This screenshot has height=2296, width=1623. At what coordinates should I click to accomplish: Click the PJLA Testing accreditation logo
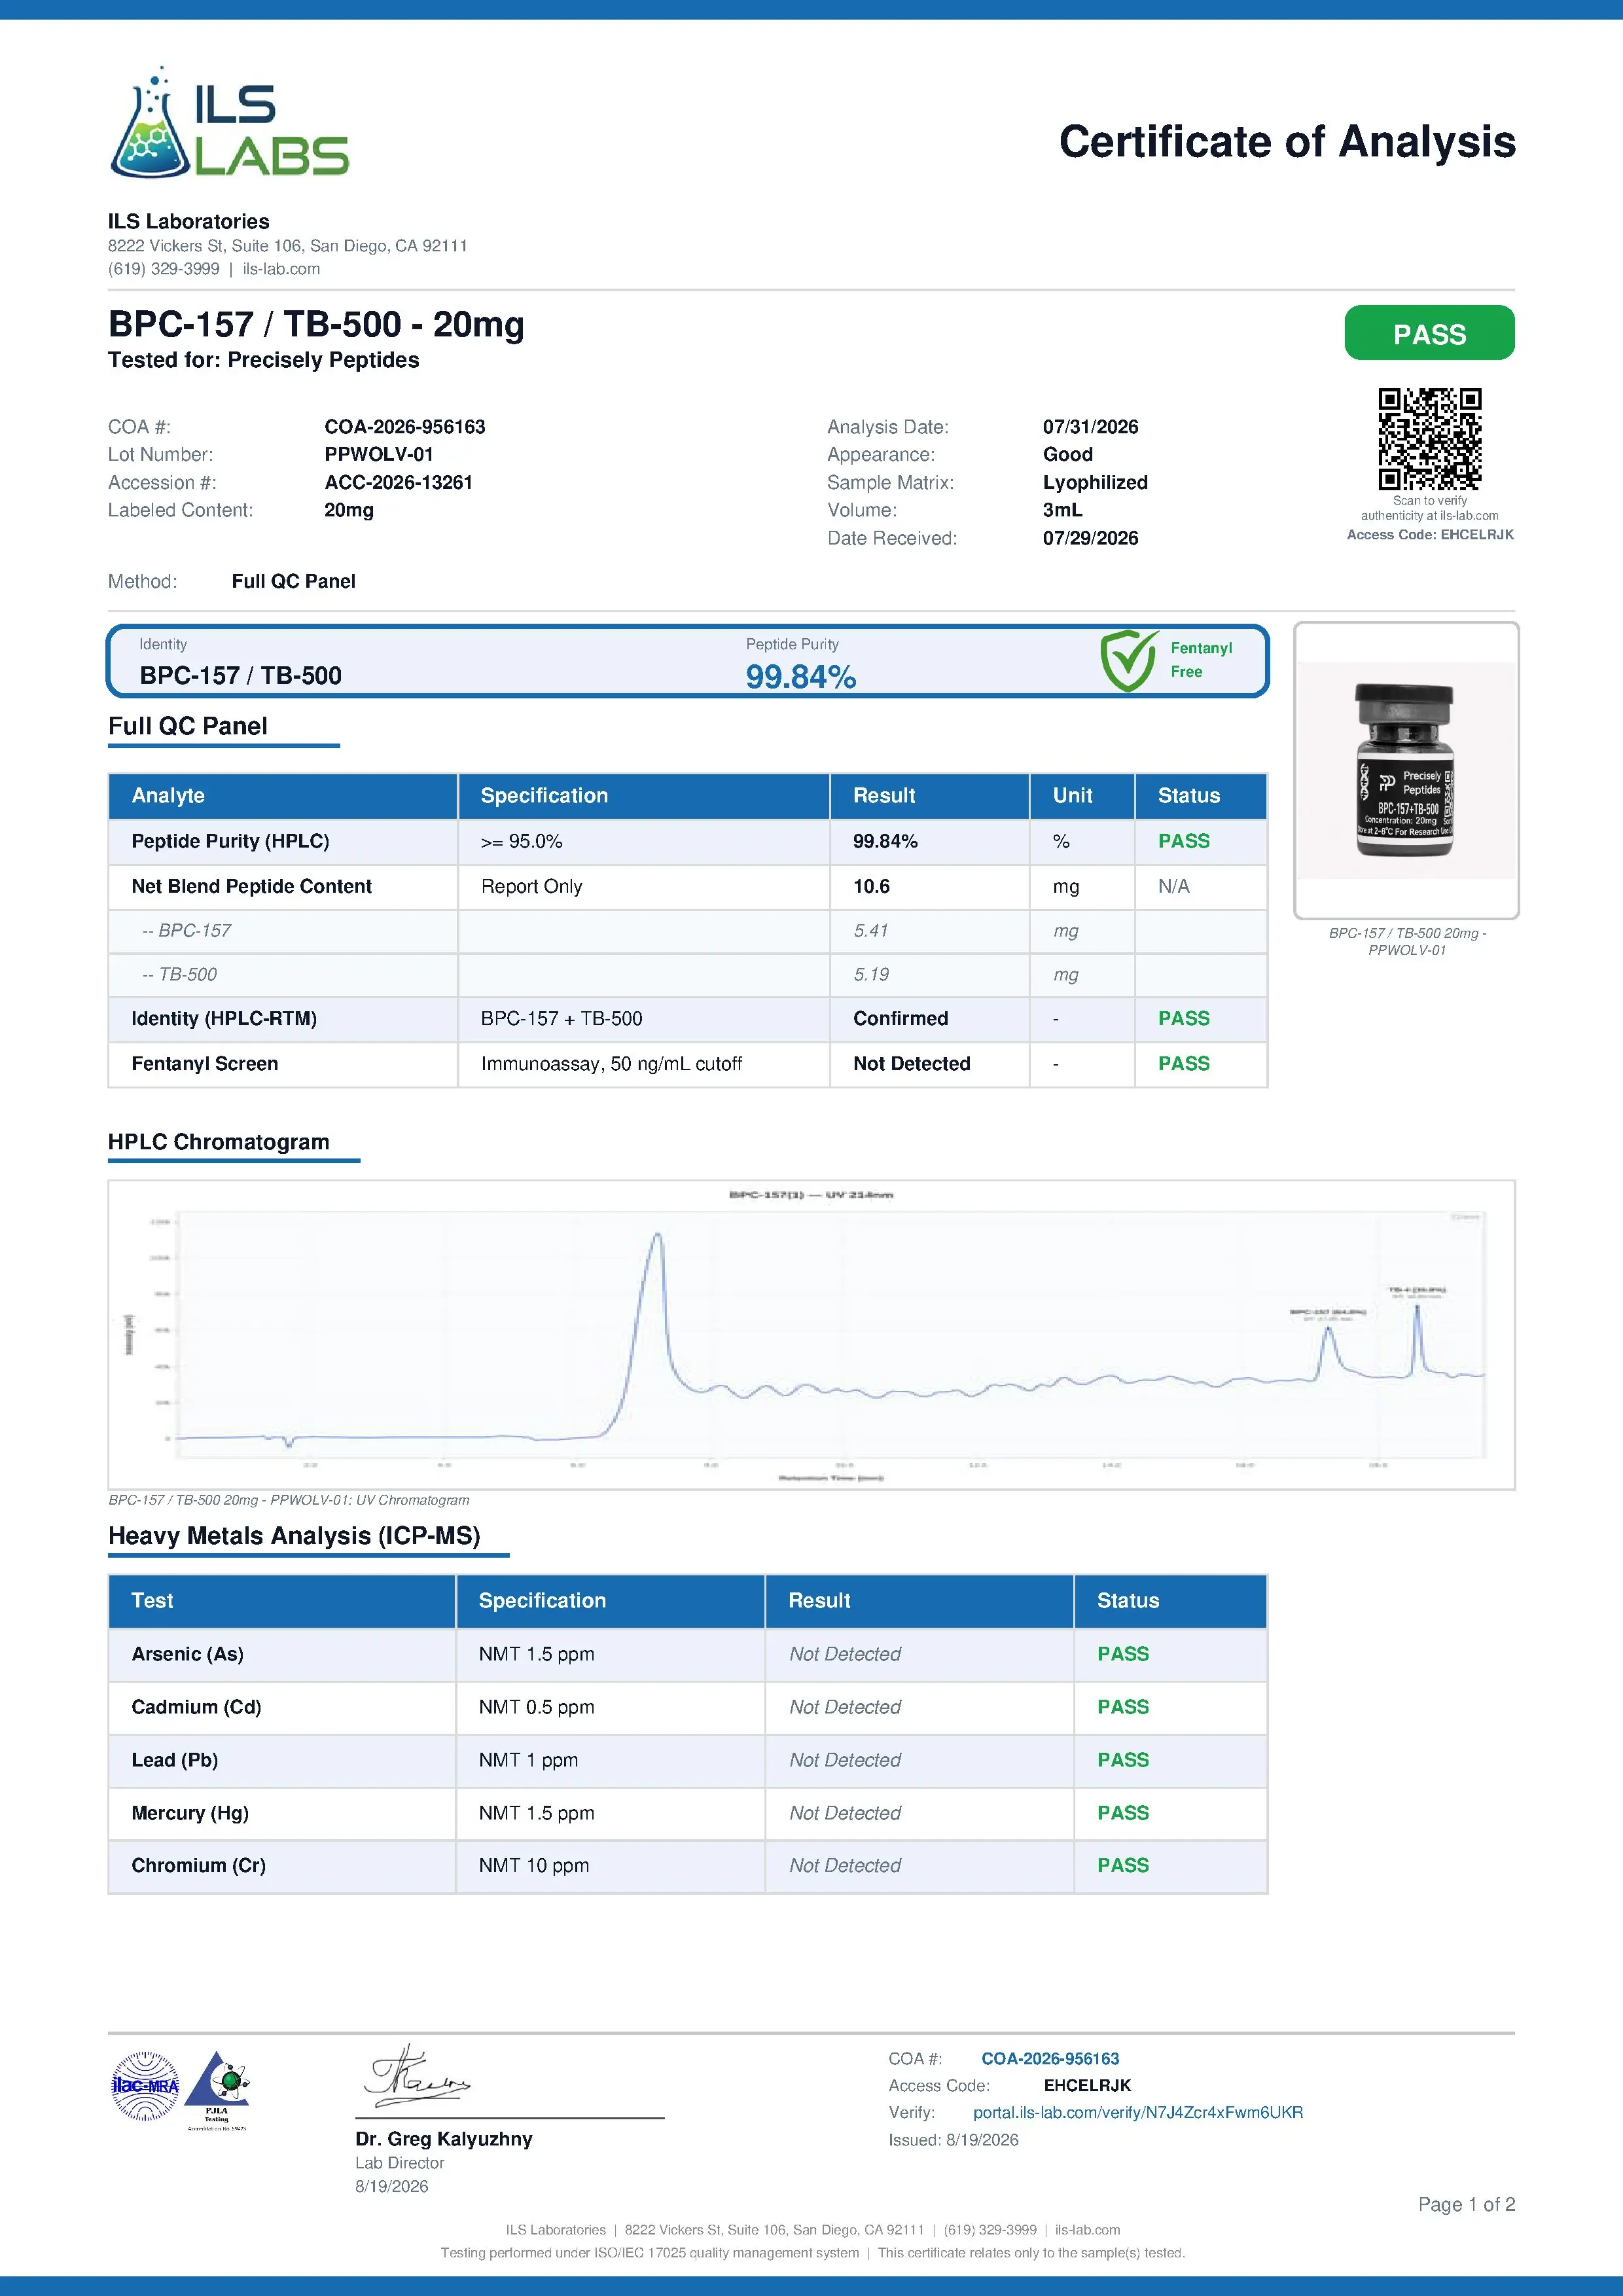(x=217, y=2090)
